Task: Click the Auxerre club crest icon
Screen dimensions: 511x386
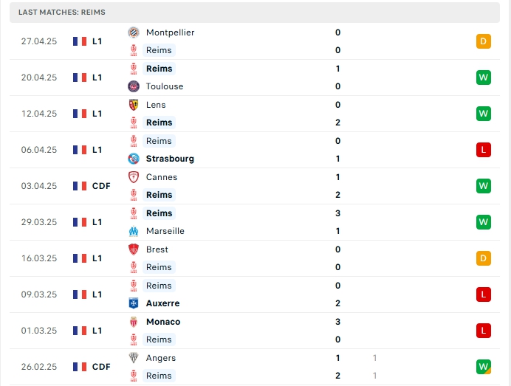Action: tap(134, 303)
